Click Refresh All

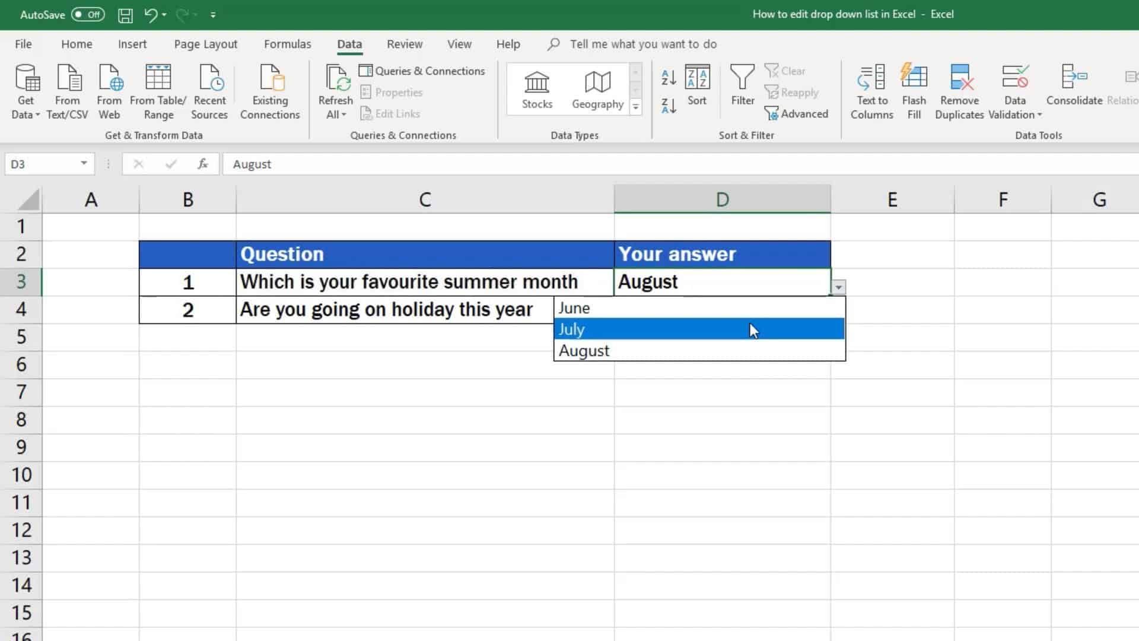click(335, 92)
